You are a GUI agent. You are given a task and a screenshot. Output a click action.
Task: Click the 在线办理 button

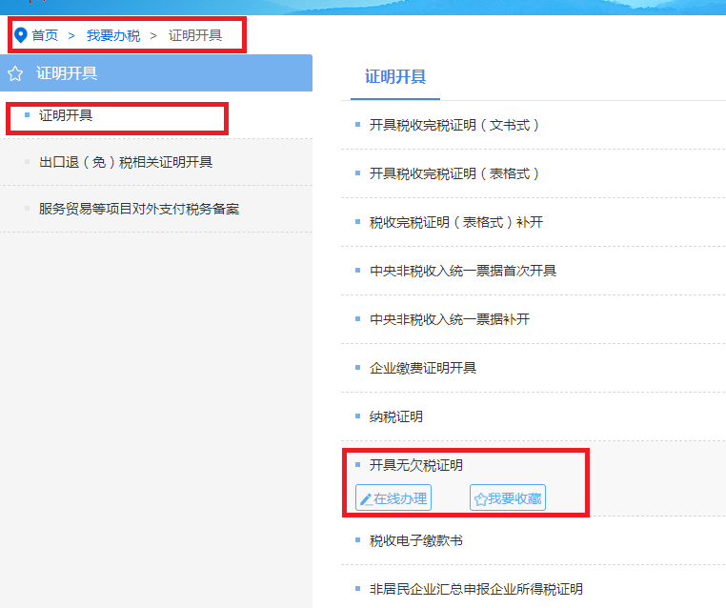393,497
